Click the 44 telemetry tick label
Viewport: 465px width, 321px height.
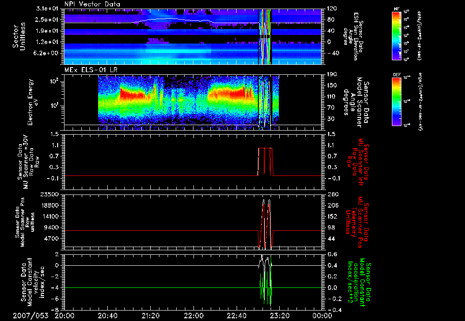(x=331, y=238)
